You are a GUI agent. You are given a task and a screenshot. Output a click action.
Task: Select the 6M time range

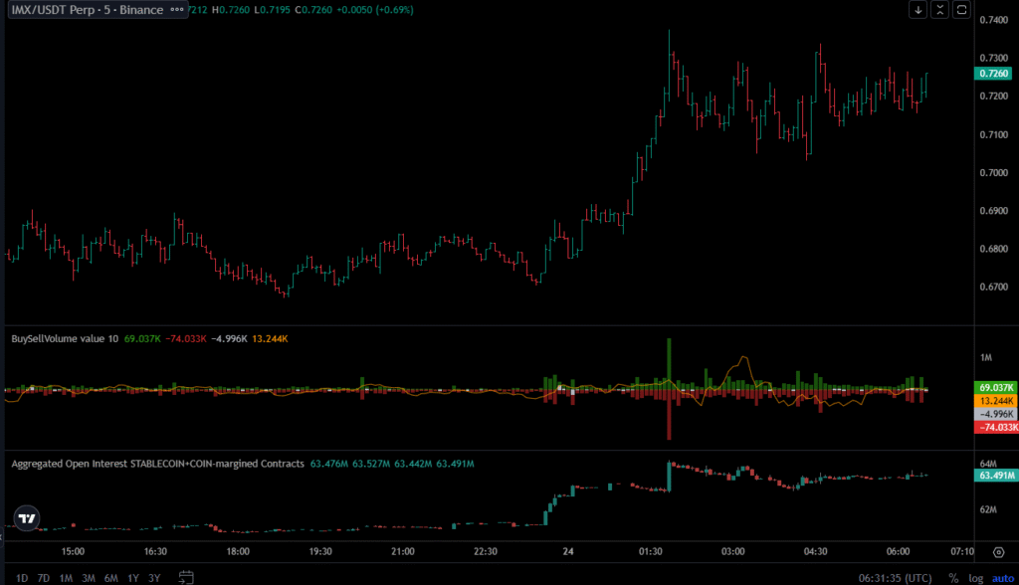(x=111, y=577)
